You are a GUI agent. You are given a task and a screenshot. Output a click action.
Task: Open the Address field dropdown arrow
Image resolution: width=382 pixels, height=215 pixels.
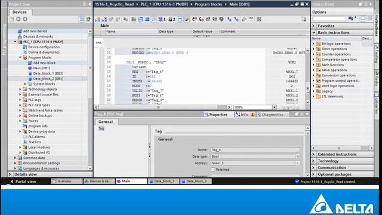pyautogui.click(x=297, y=163)
